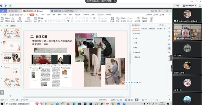The height and width of the screenshot is (105, 202).
Task: Select slide 4 thumbnail
Action: (x=12, y=70)
